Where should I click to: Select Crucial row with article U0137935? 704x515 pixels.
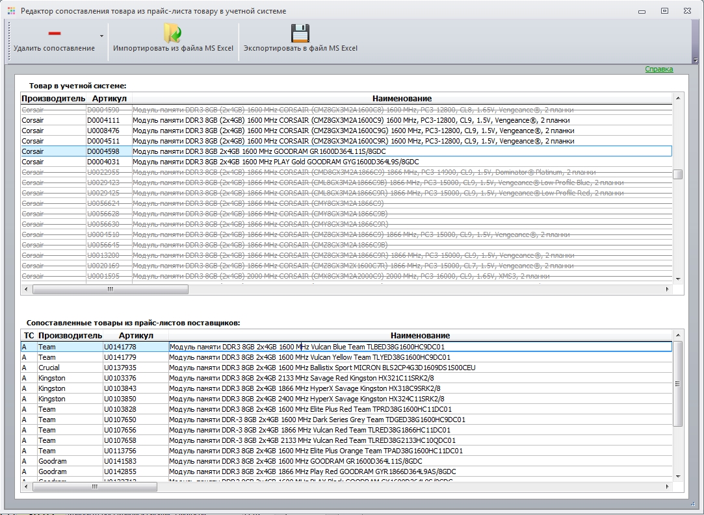[x=346, y=368]
